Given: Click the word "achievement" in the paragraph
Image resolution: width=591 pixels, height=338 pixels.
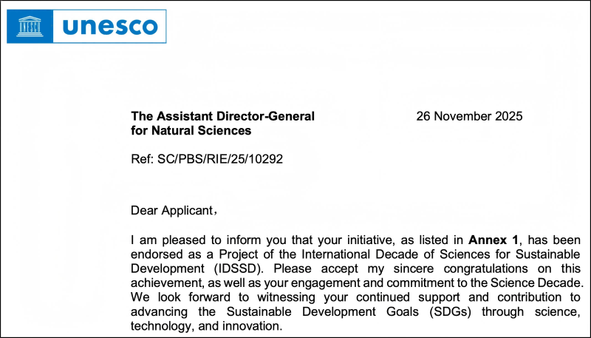Looking at the screenshot, I should [166, 283].
